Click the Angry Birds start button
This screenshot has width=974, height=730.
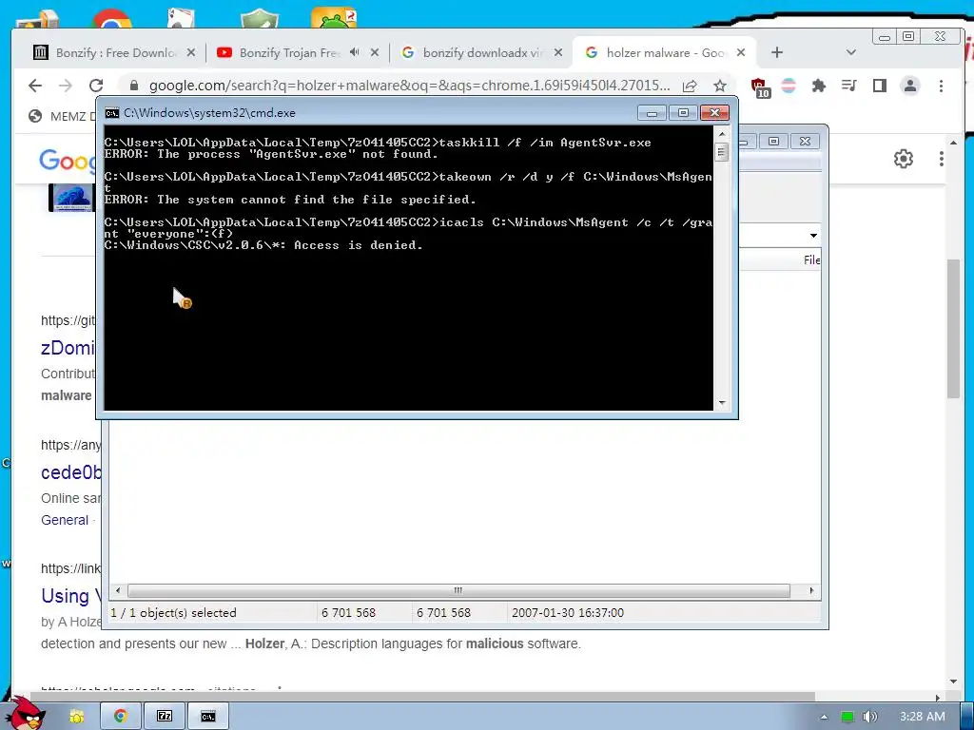click(25, 713)
